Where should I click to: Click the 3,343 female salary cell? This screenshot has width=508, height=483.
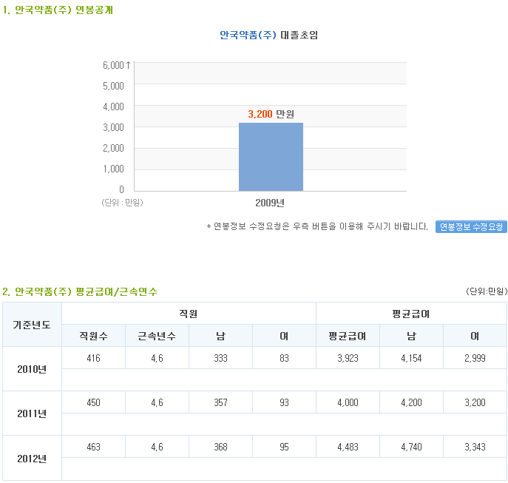pyautogui.click(x=475, y=447)
